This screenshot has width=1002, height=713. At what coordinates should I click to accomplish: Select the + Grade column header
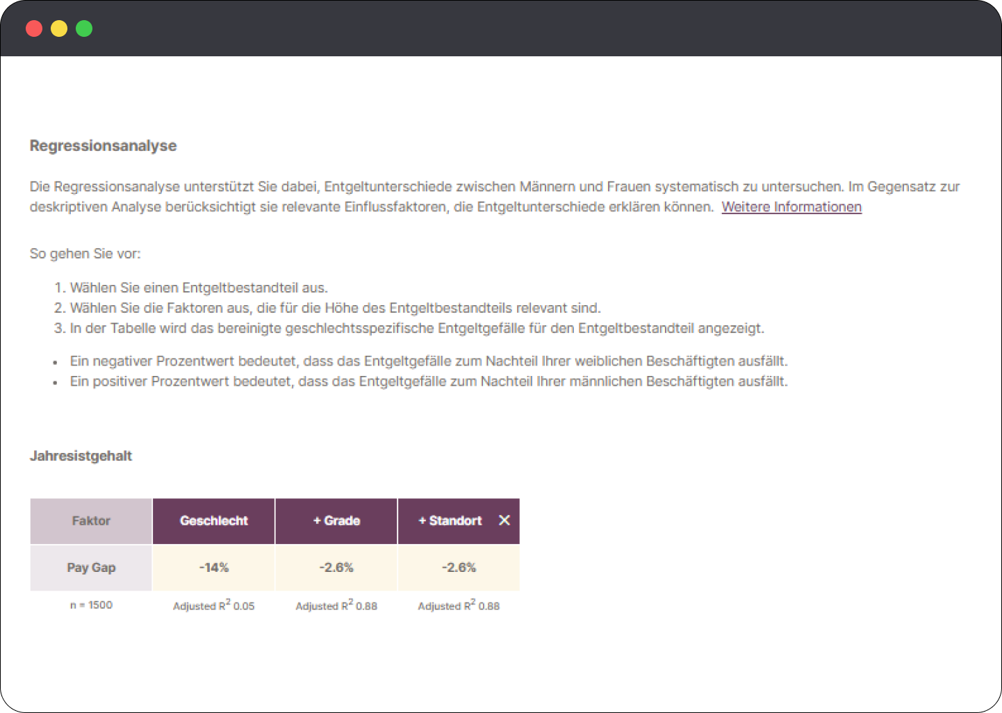point(336,521)
